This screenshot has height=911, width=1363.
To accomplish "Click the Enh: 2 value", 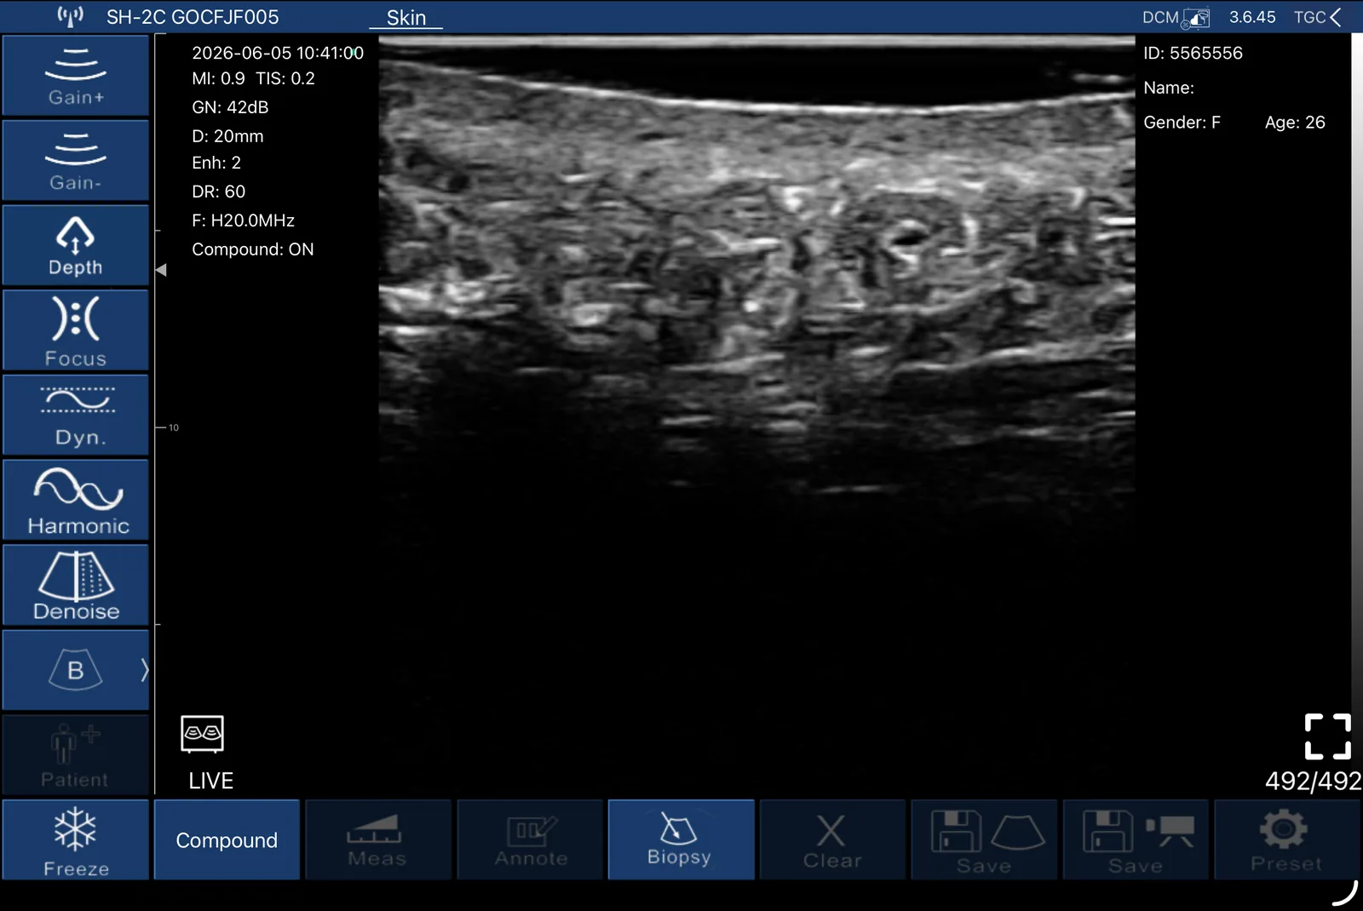I will [x=216, y=163].
